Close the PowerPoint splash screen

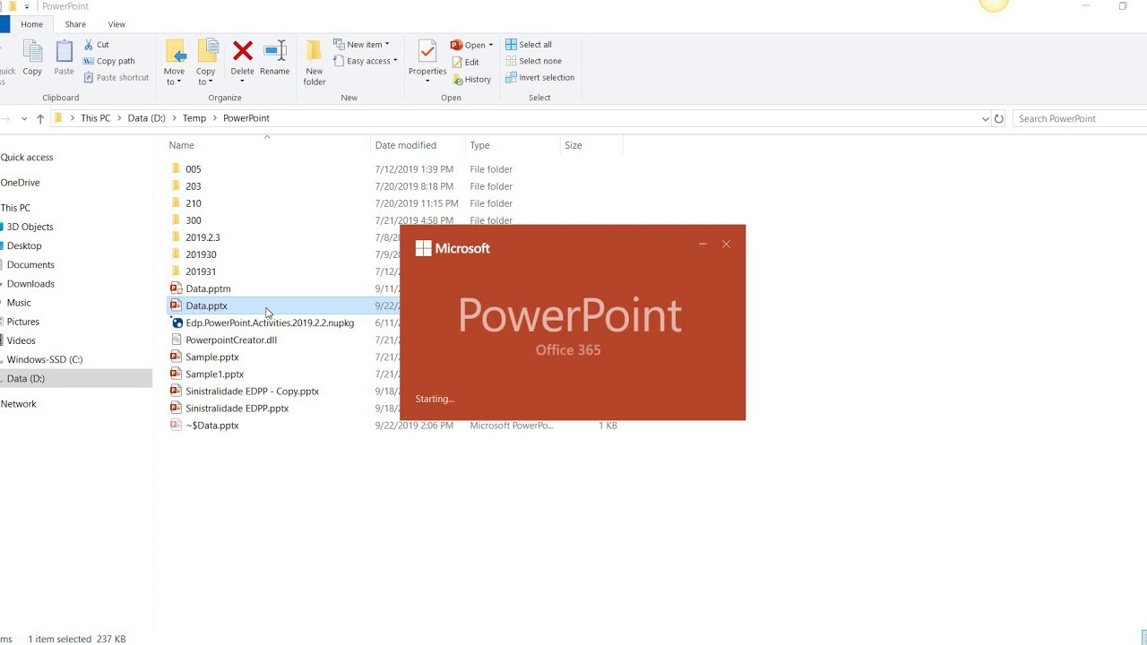pos(726,244)
